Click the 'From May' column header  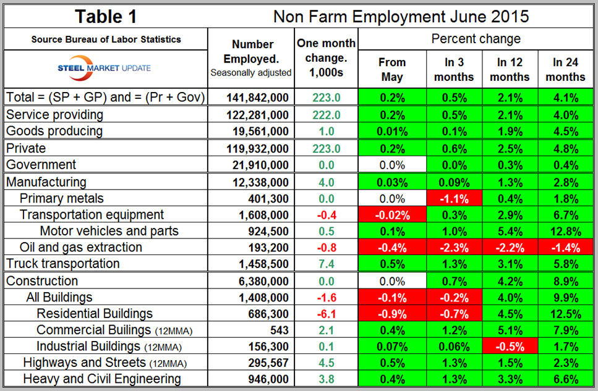[x=392, y=69]
